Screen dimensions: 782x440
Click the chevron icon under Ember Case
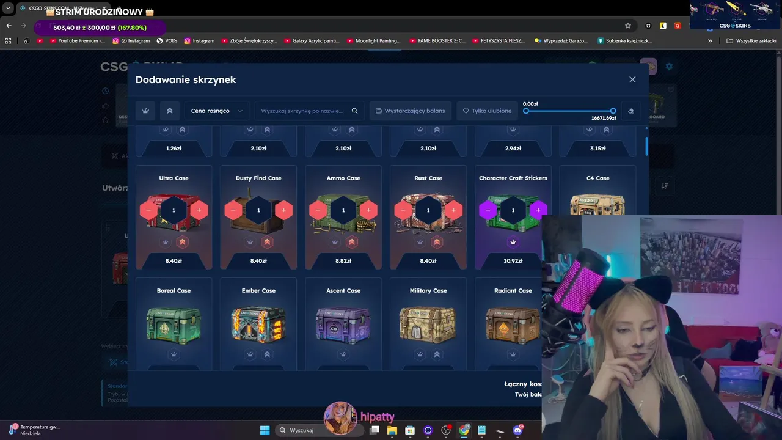(x=267, y=354)
